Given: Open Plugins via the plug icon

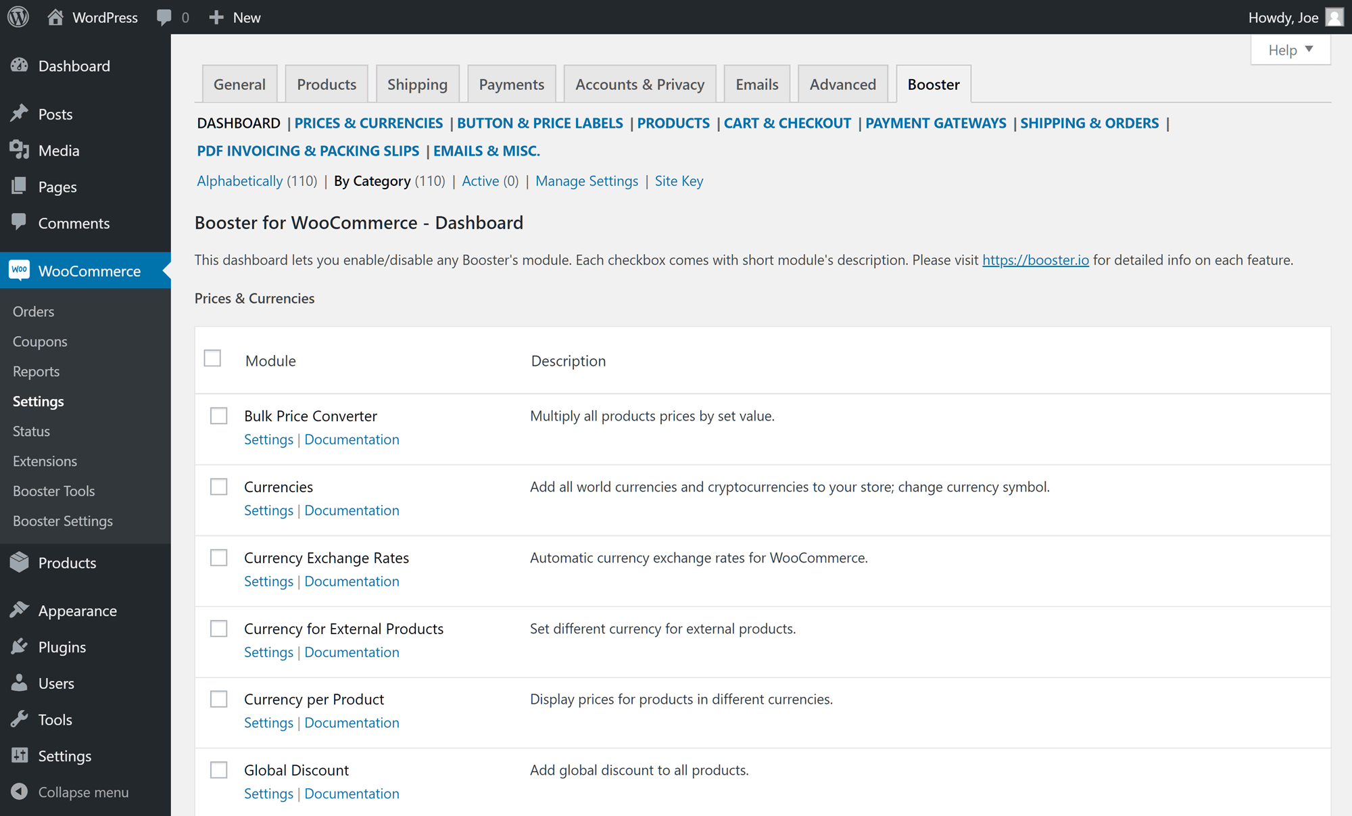Looking at the screenshot, I should (20, 646).
